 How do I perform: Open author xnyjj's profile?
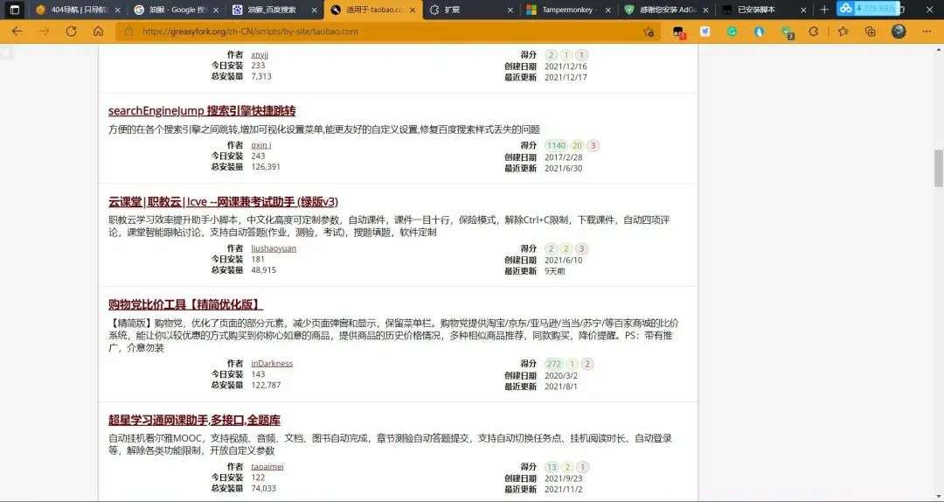point(260,55)
